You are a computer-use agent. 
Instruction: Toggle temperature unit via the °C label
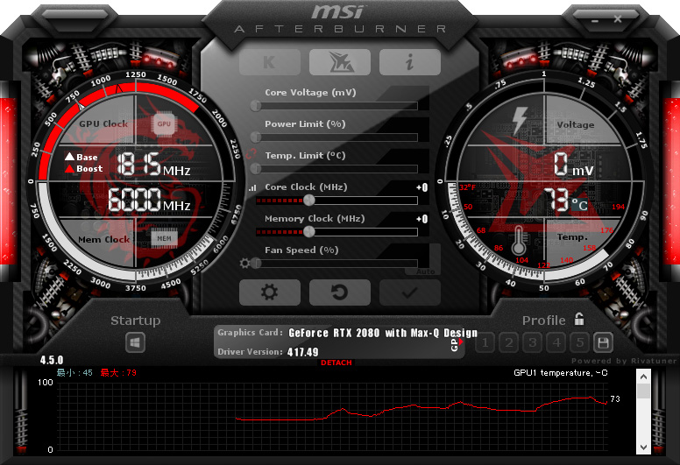(579, 204)
